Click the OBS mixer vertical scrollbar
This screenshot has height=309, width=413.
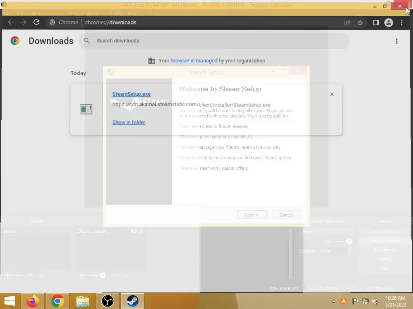[x=290, y=254]
